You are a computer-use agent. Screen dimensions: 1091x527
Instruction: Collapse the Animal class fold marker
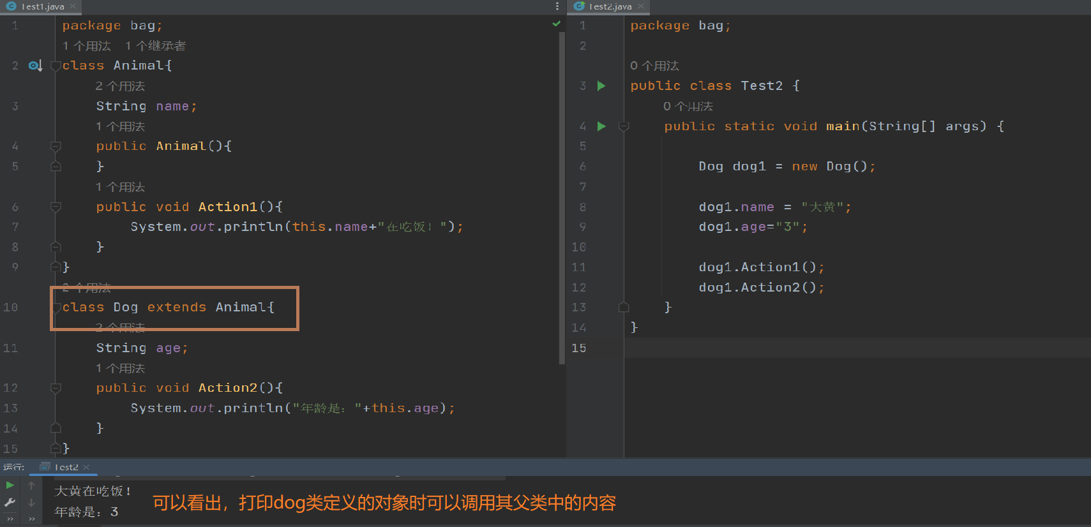pos(56,66)
